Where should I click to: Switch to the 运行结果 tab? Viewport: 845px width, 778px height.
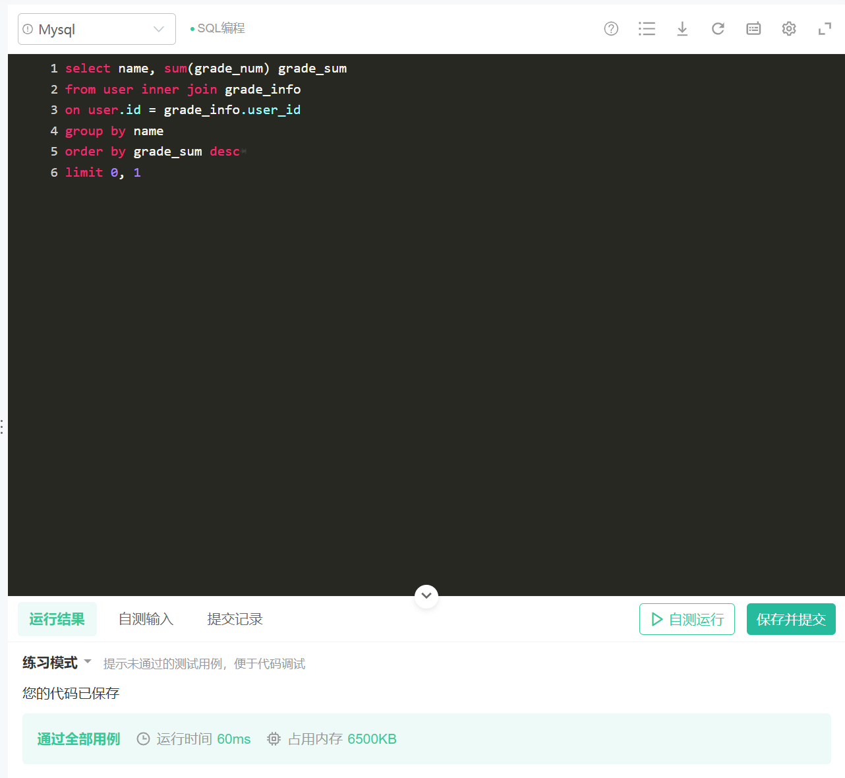(57, 619)
